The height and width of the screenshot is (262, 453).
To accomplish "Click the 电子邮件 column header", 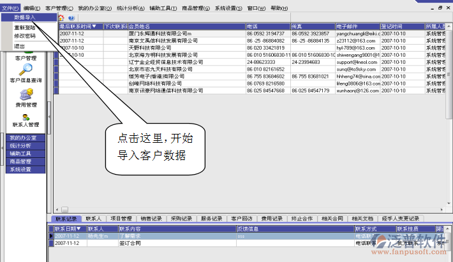I will pos(358,27).
